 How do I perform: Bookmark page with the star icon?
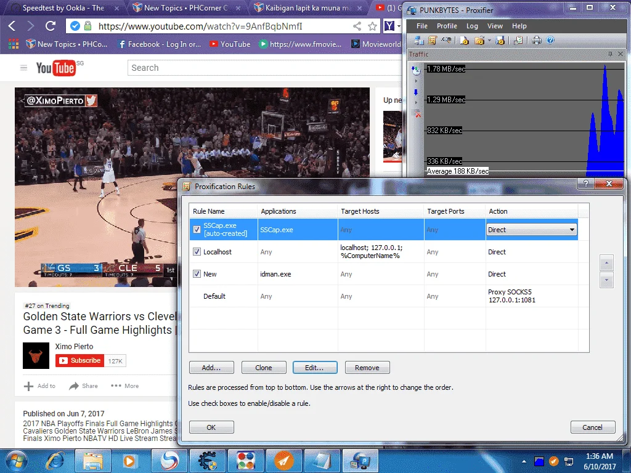point(373,26)
